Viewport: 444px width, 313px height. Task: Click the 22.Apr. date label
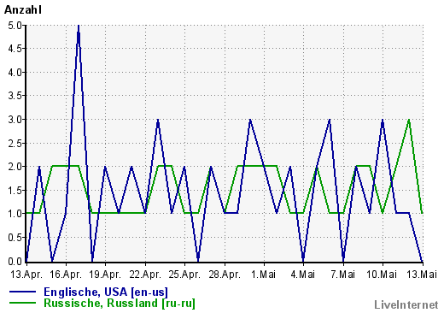click(x=145, y=275)
